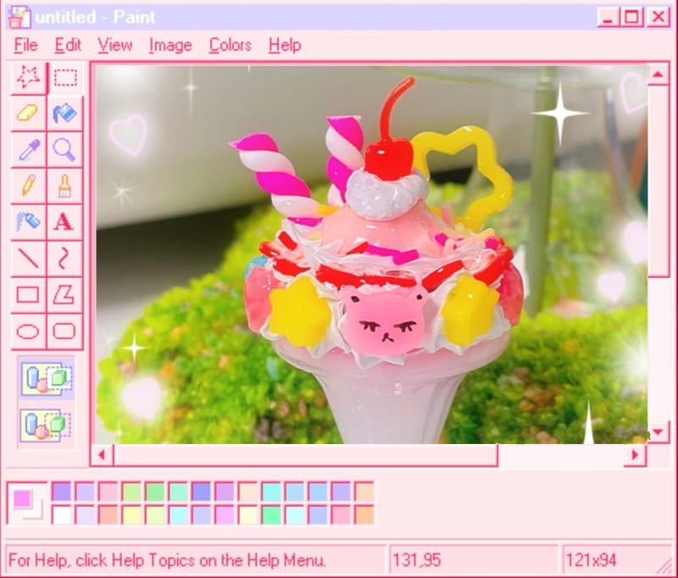678x578 pixels.
Task: Pick the Rounded Rectangle shape tool
Action: coord(64,331)
